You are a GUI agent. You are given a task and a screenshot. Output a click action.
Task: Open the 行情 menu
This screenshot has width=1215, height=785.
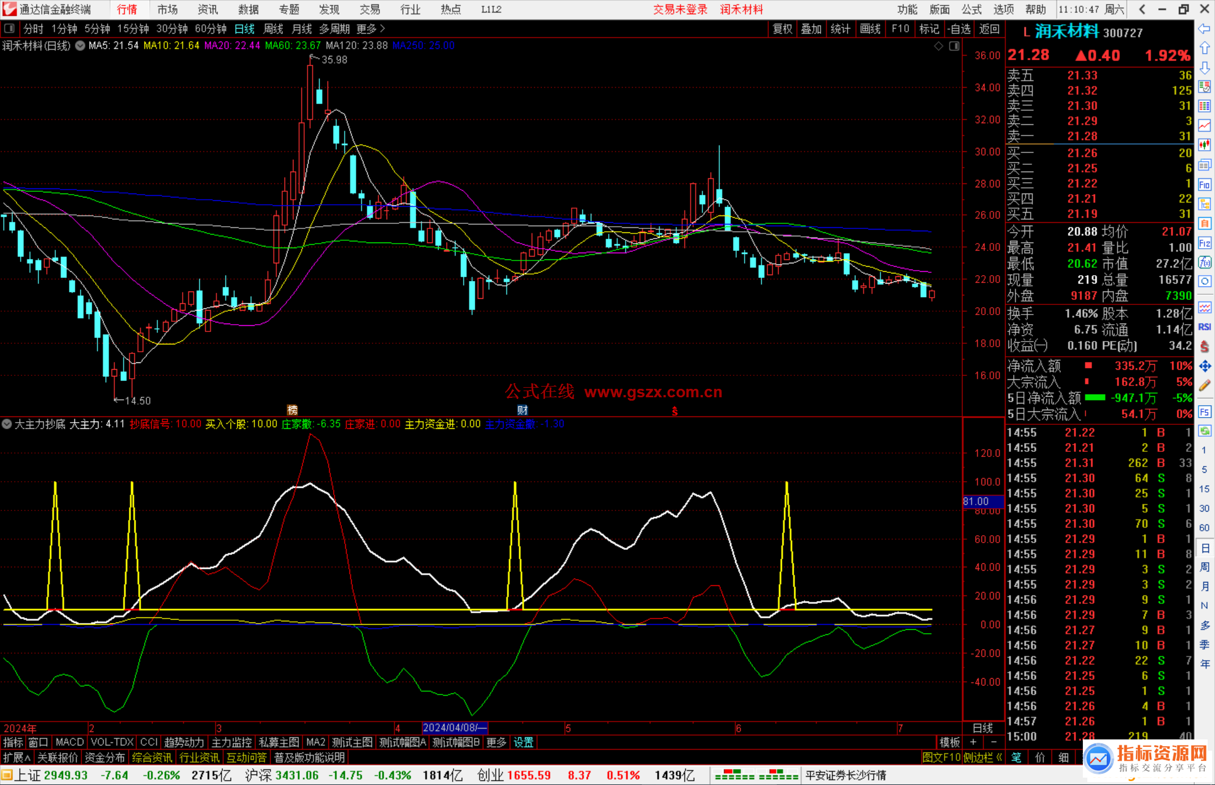[127, 9]
